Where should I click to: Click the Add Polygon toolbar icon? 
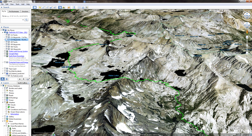[44, 7]
